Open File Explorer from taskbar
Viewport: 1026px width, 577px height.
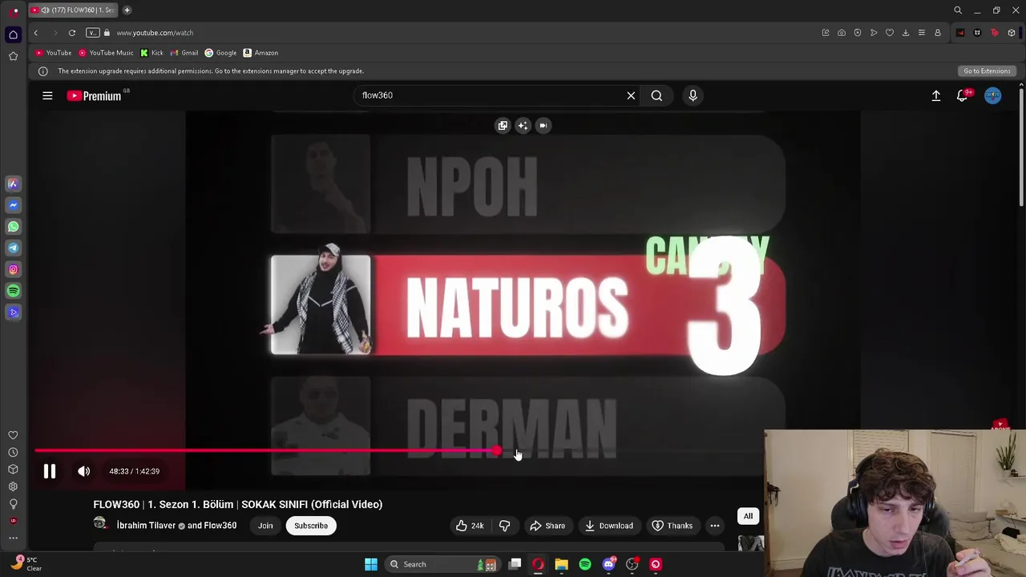[561, 564]
